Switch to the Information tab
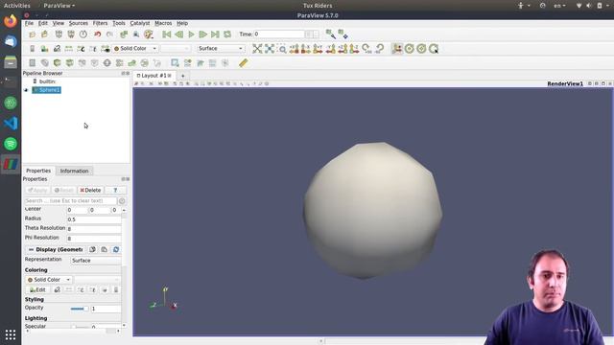614x345 pixels. (x=74, y=171)
